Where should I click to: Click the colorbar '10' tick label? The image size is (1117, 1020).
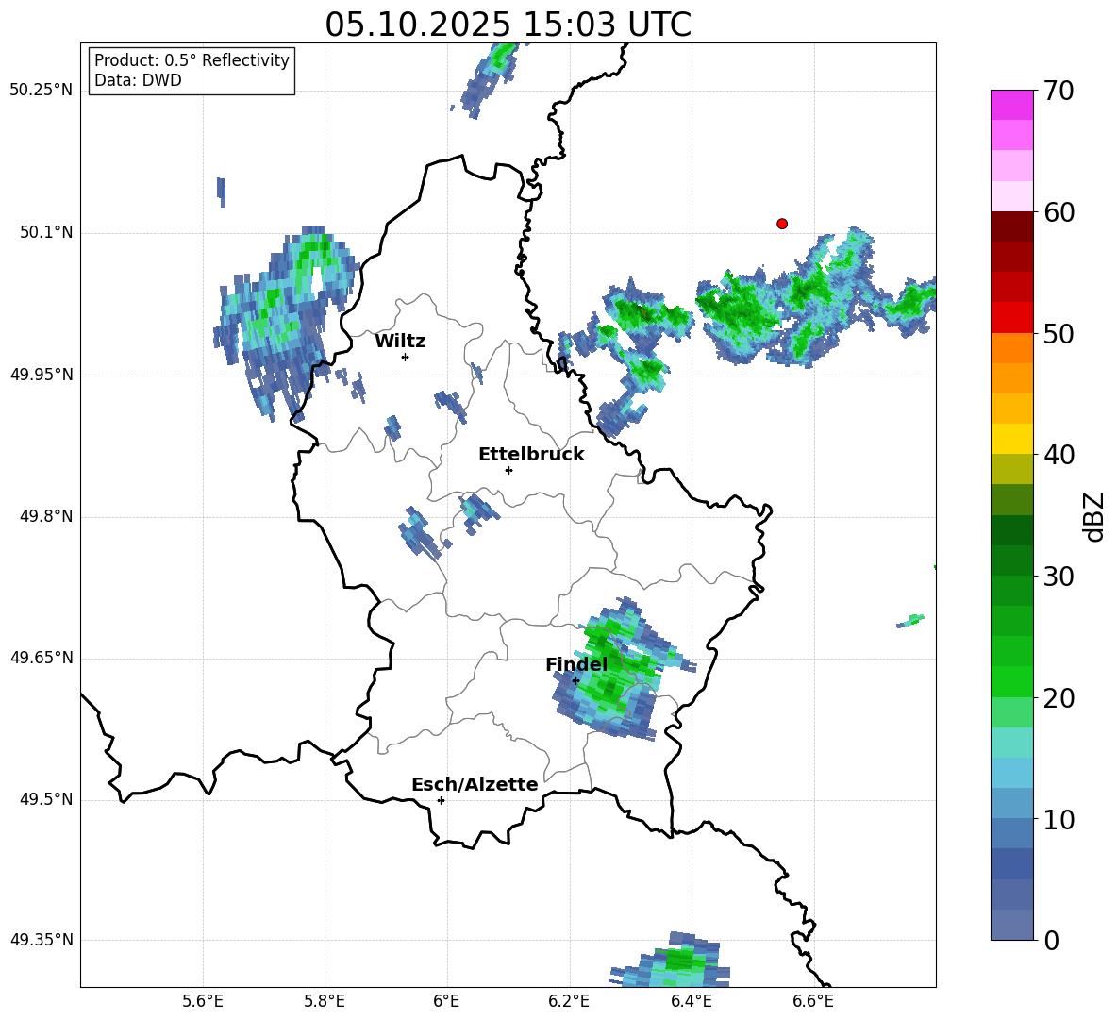pos(1059,819)
